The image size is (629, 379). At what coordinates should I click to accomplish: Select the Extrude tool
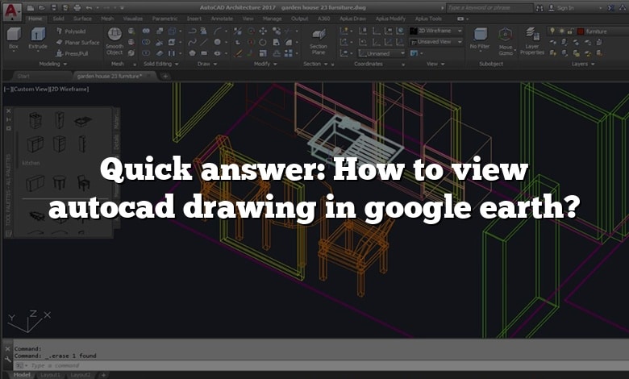[38, 39]
